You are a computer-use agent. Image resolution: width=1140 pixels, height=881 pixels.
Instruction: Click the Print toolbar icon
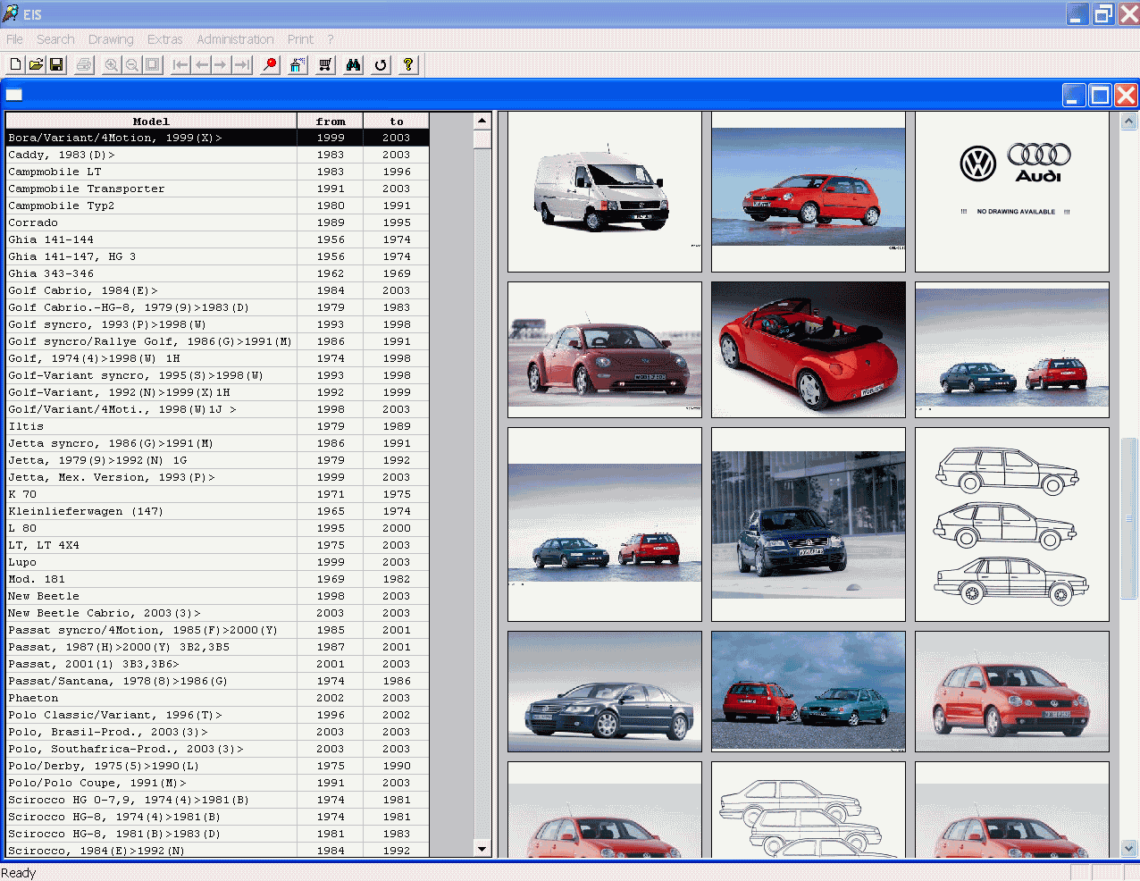tap(84, 64)
